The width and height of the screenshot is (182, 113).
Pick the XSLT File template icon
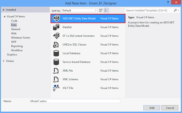pyautogui.click(x=56, y=88)
